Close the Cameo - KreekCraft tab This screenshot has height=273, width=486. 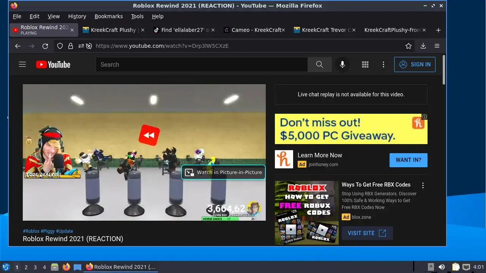coord(283,30)
